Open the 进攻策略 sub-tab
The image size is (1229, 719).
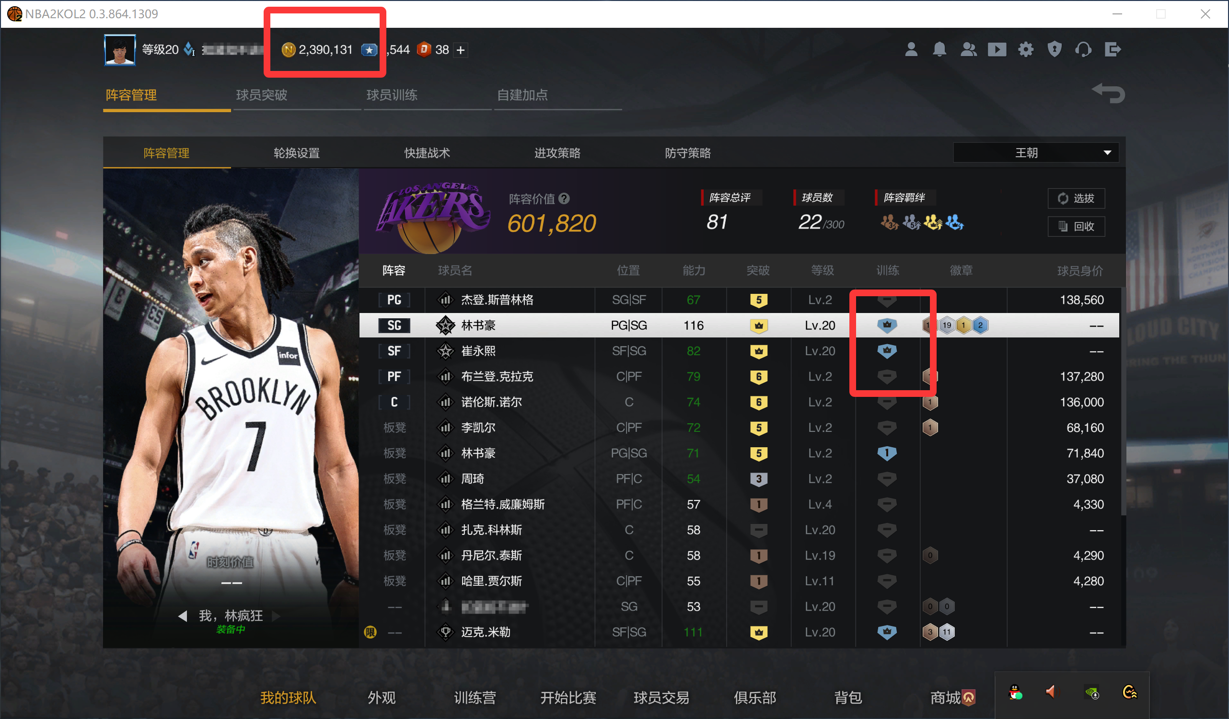[557, 153]
